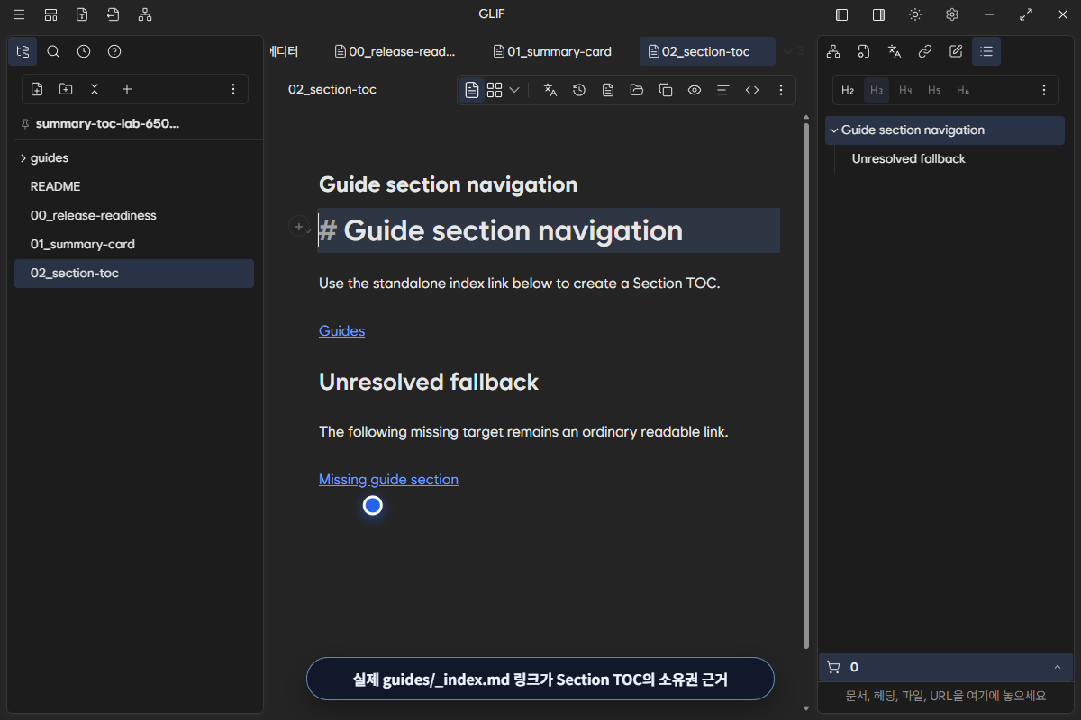This screenshot has height=720, width=1081.
Task: Select 02_section-toc in file tree
Action: tap(134, 274)
